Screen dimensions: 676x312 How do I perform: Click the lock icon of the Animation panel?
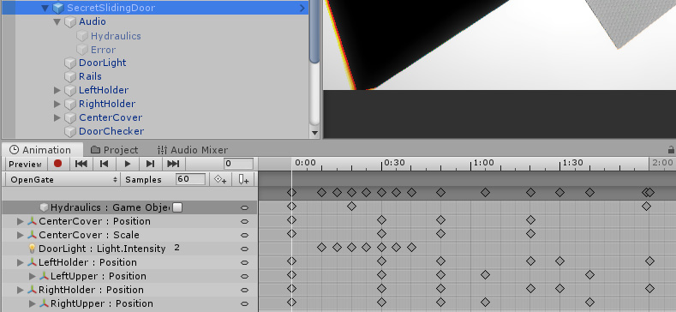click(x=670, y=150)
